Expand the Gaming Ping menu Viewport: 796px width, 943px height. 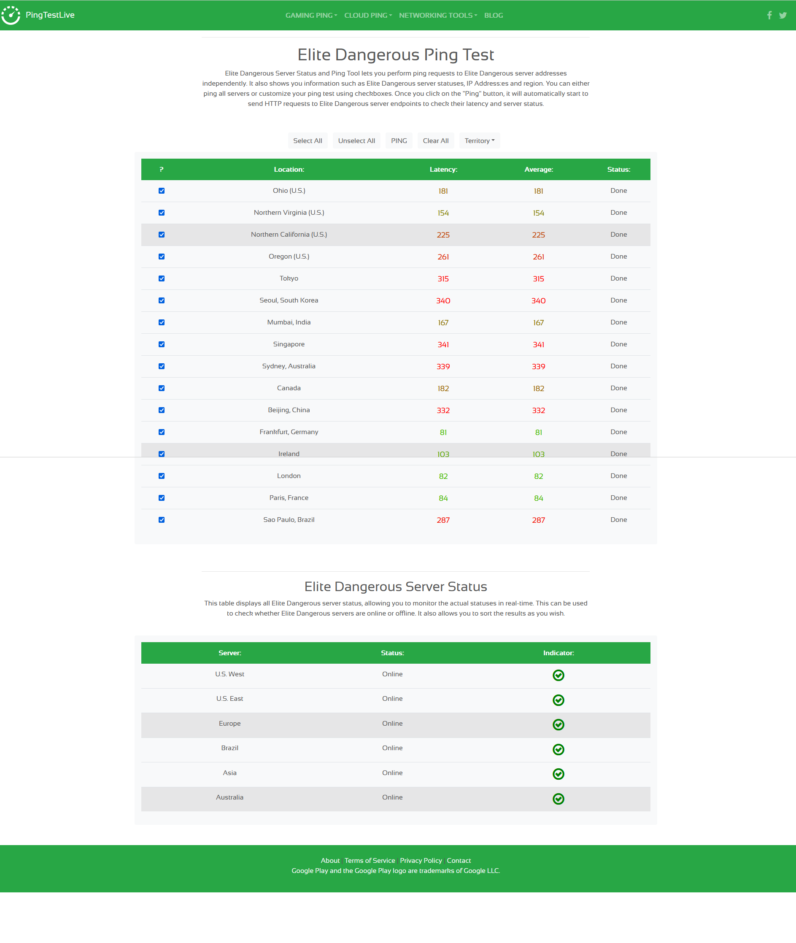[311, 15]
